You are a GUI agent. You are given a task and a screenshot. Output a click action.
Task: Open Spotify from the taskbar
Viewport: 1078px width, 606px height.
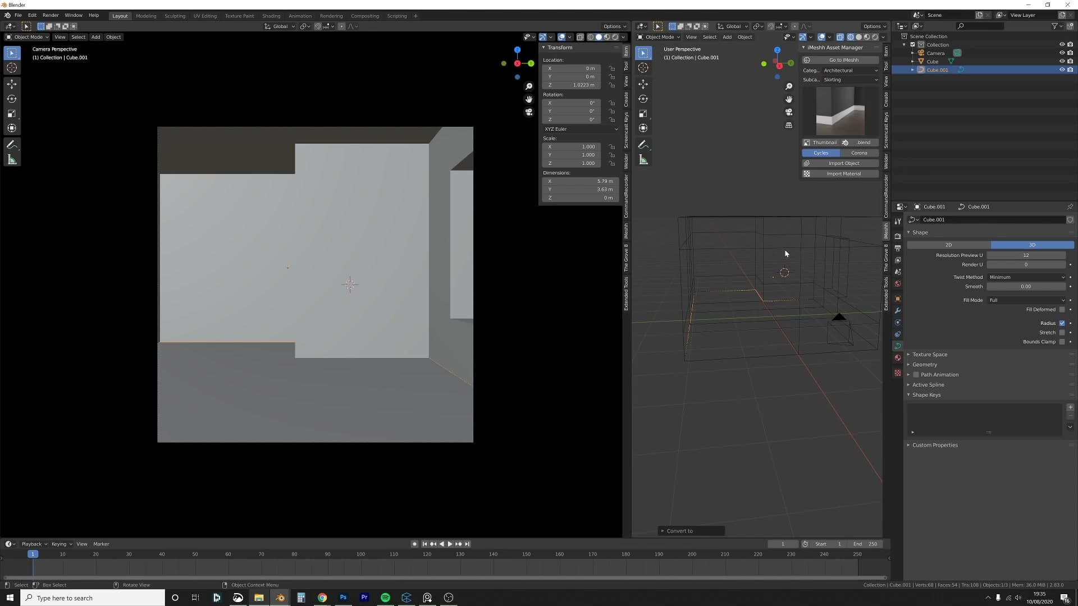[385, 598]
